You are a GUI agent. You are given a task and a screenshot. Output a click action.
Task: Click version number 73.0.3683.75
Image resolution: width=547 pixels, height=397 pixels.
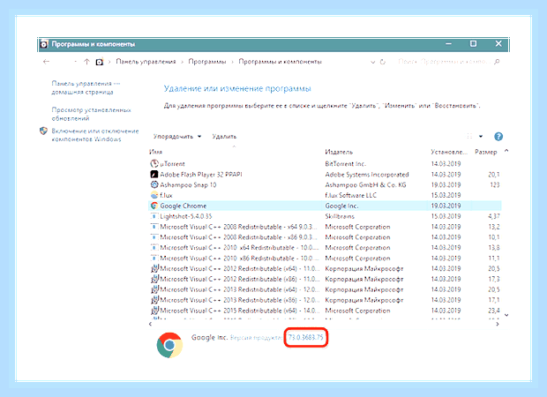305,337
